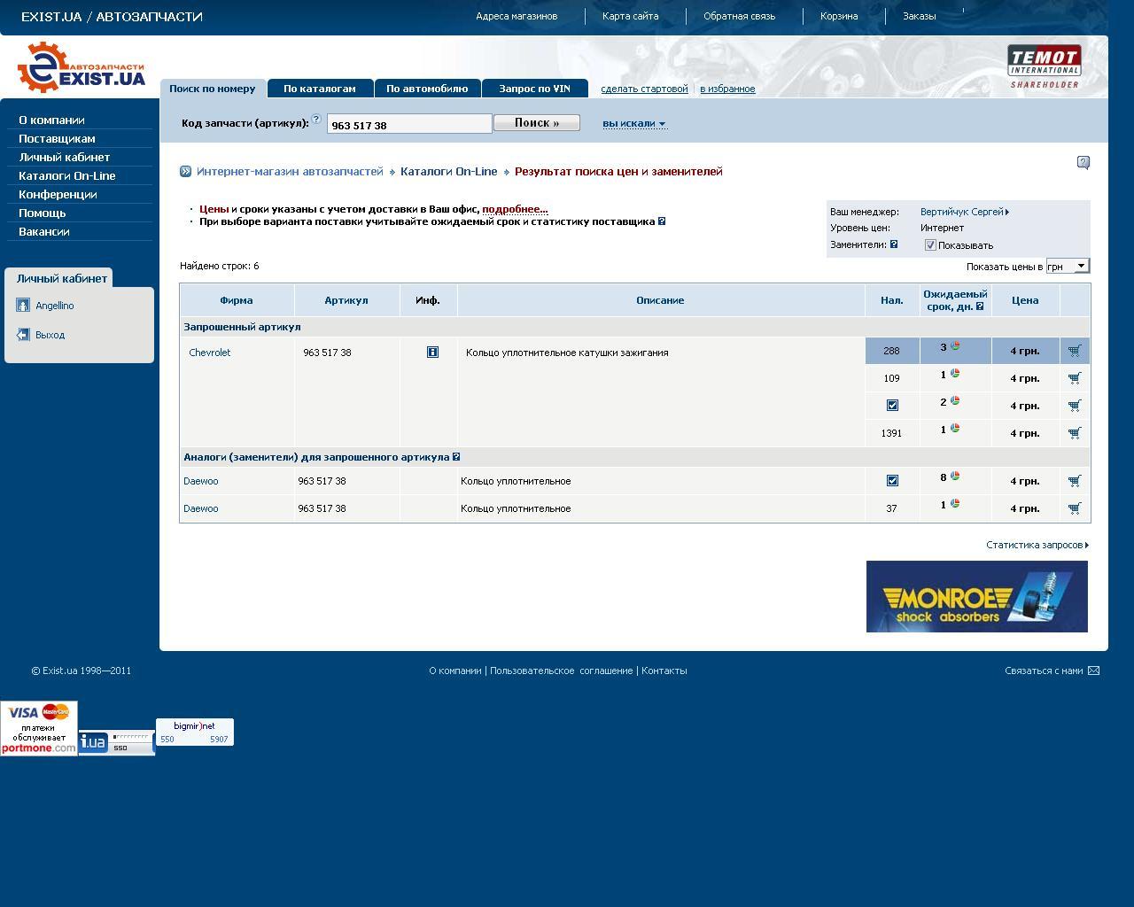This screenshot has width=1134, height=907.
Task: Open the Статистика запросов link
Action: (1037, 545)
